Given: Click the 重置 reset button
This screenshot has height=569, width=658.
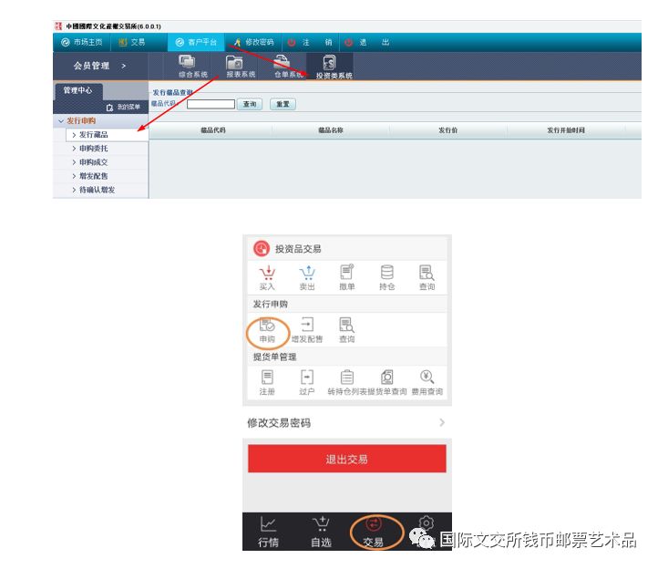Looking at the screenshot, I should 283,104.
